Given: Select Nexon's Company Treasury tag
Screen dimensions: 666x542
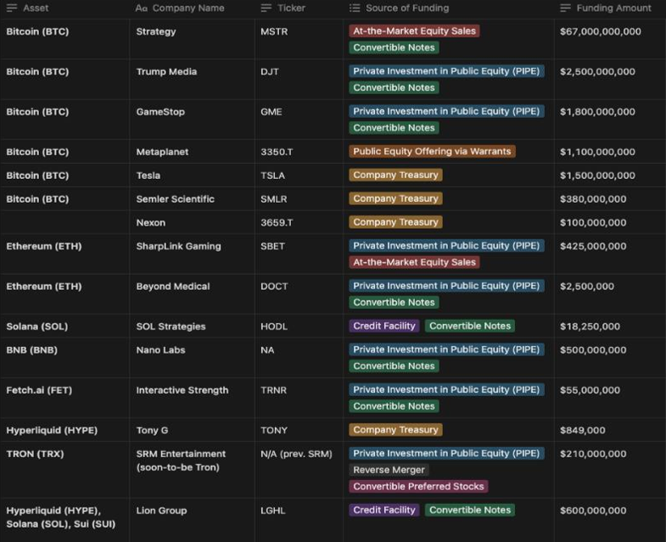Looking at the screenshot, I should pyautogui.click(x=395, y=222).
